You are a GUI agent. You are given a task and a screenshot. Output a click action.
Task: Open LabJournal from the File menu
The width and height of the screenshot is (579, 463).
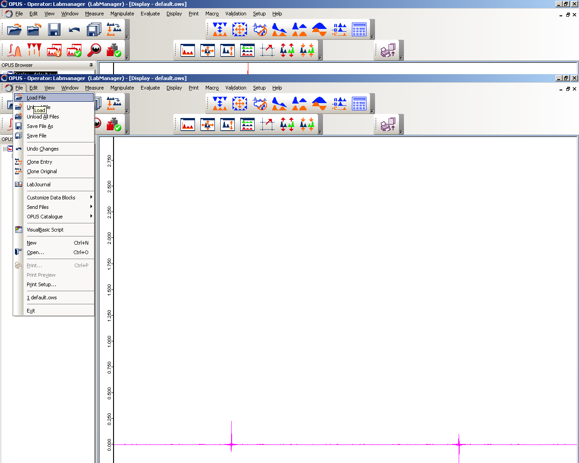click(38, 184)
